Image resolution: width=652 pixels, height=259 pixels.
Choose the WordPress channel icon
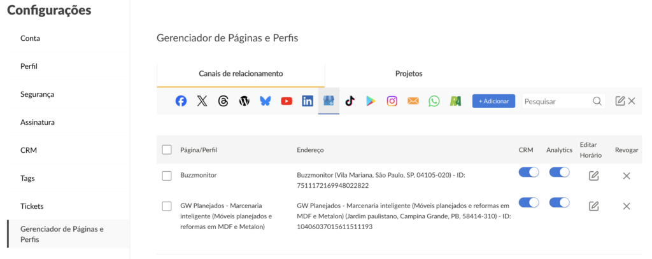[x=244, y=101]
